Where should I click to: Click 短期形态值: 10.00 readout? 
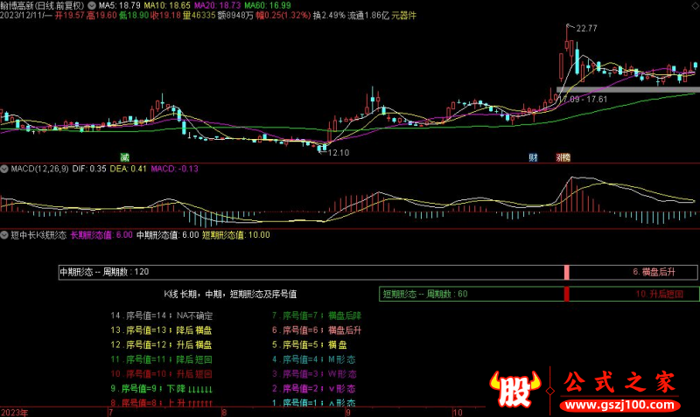click(x=236, y=235)
